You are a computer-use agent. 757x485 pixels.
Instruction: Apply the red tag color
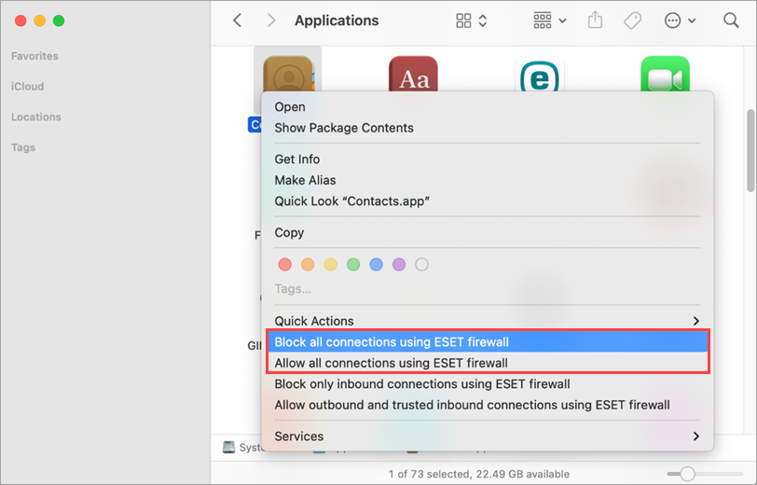tap(285, 264)
